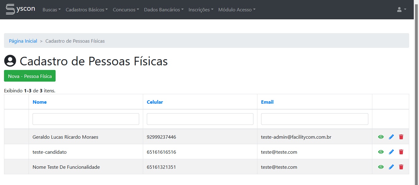This screenshot has height=185, width=419.
Task: Expand the Dados Bancários dropdown
Action: 163,10
